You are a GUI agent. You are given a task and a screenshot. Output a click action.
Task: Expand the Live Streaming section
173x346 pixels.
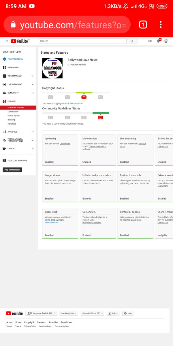pyautogui.click(x=33, y=84)
